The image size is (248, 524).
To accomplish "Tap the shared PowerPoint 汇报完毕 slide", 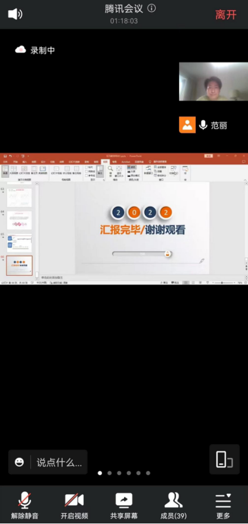I will pyautogui.click(x=142, y=227).
